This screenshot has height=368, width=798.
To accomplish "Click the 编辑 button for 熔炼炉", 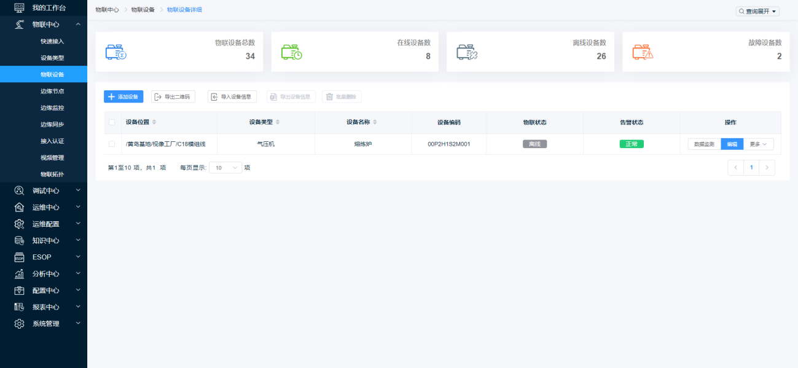I will coord(732,144).
